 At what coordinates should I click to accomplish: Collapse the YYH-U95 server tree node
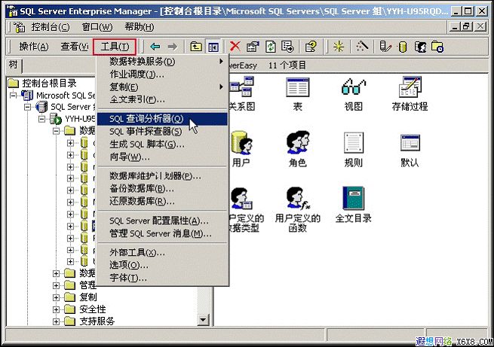[x=41, y=119]
